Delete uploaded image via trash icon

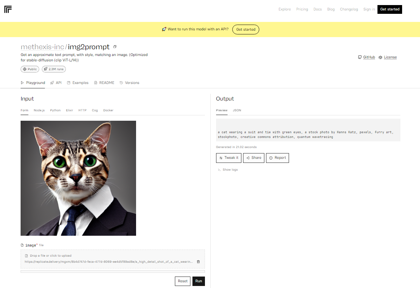[198, 262]
